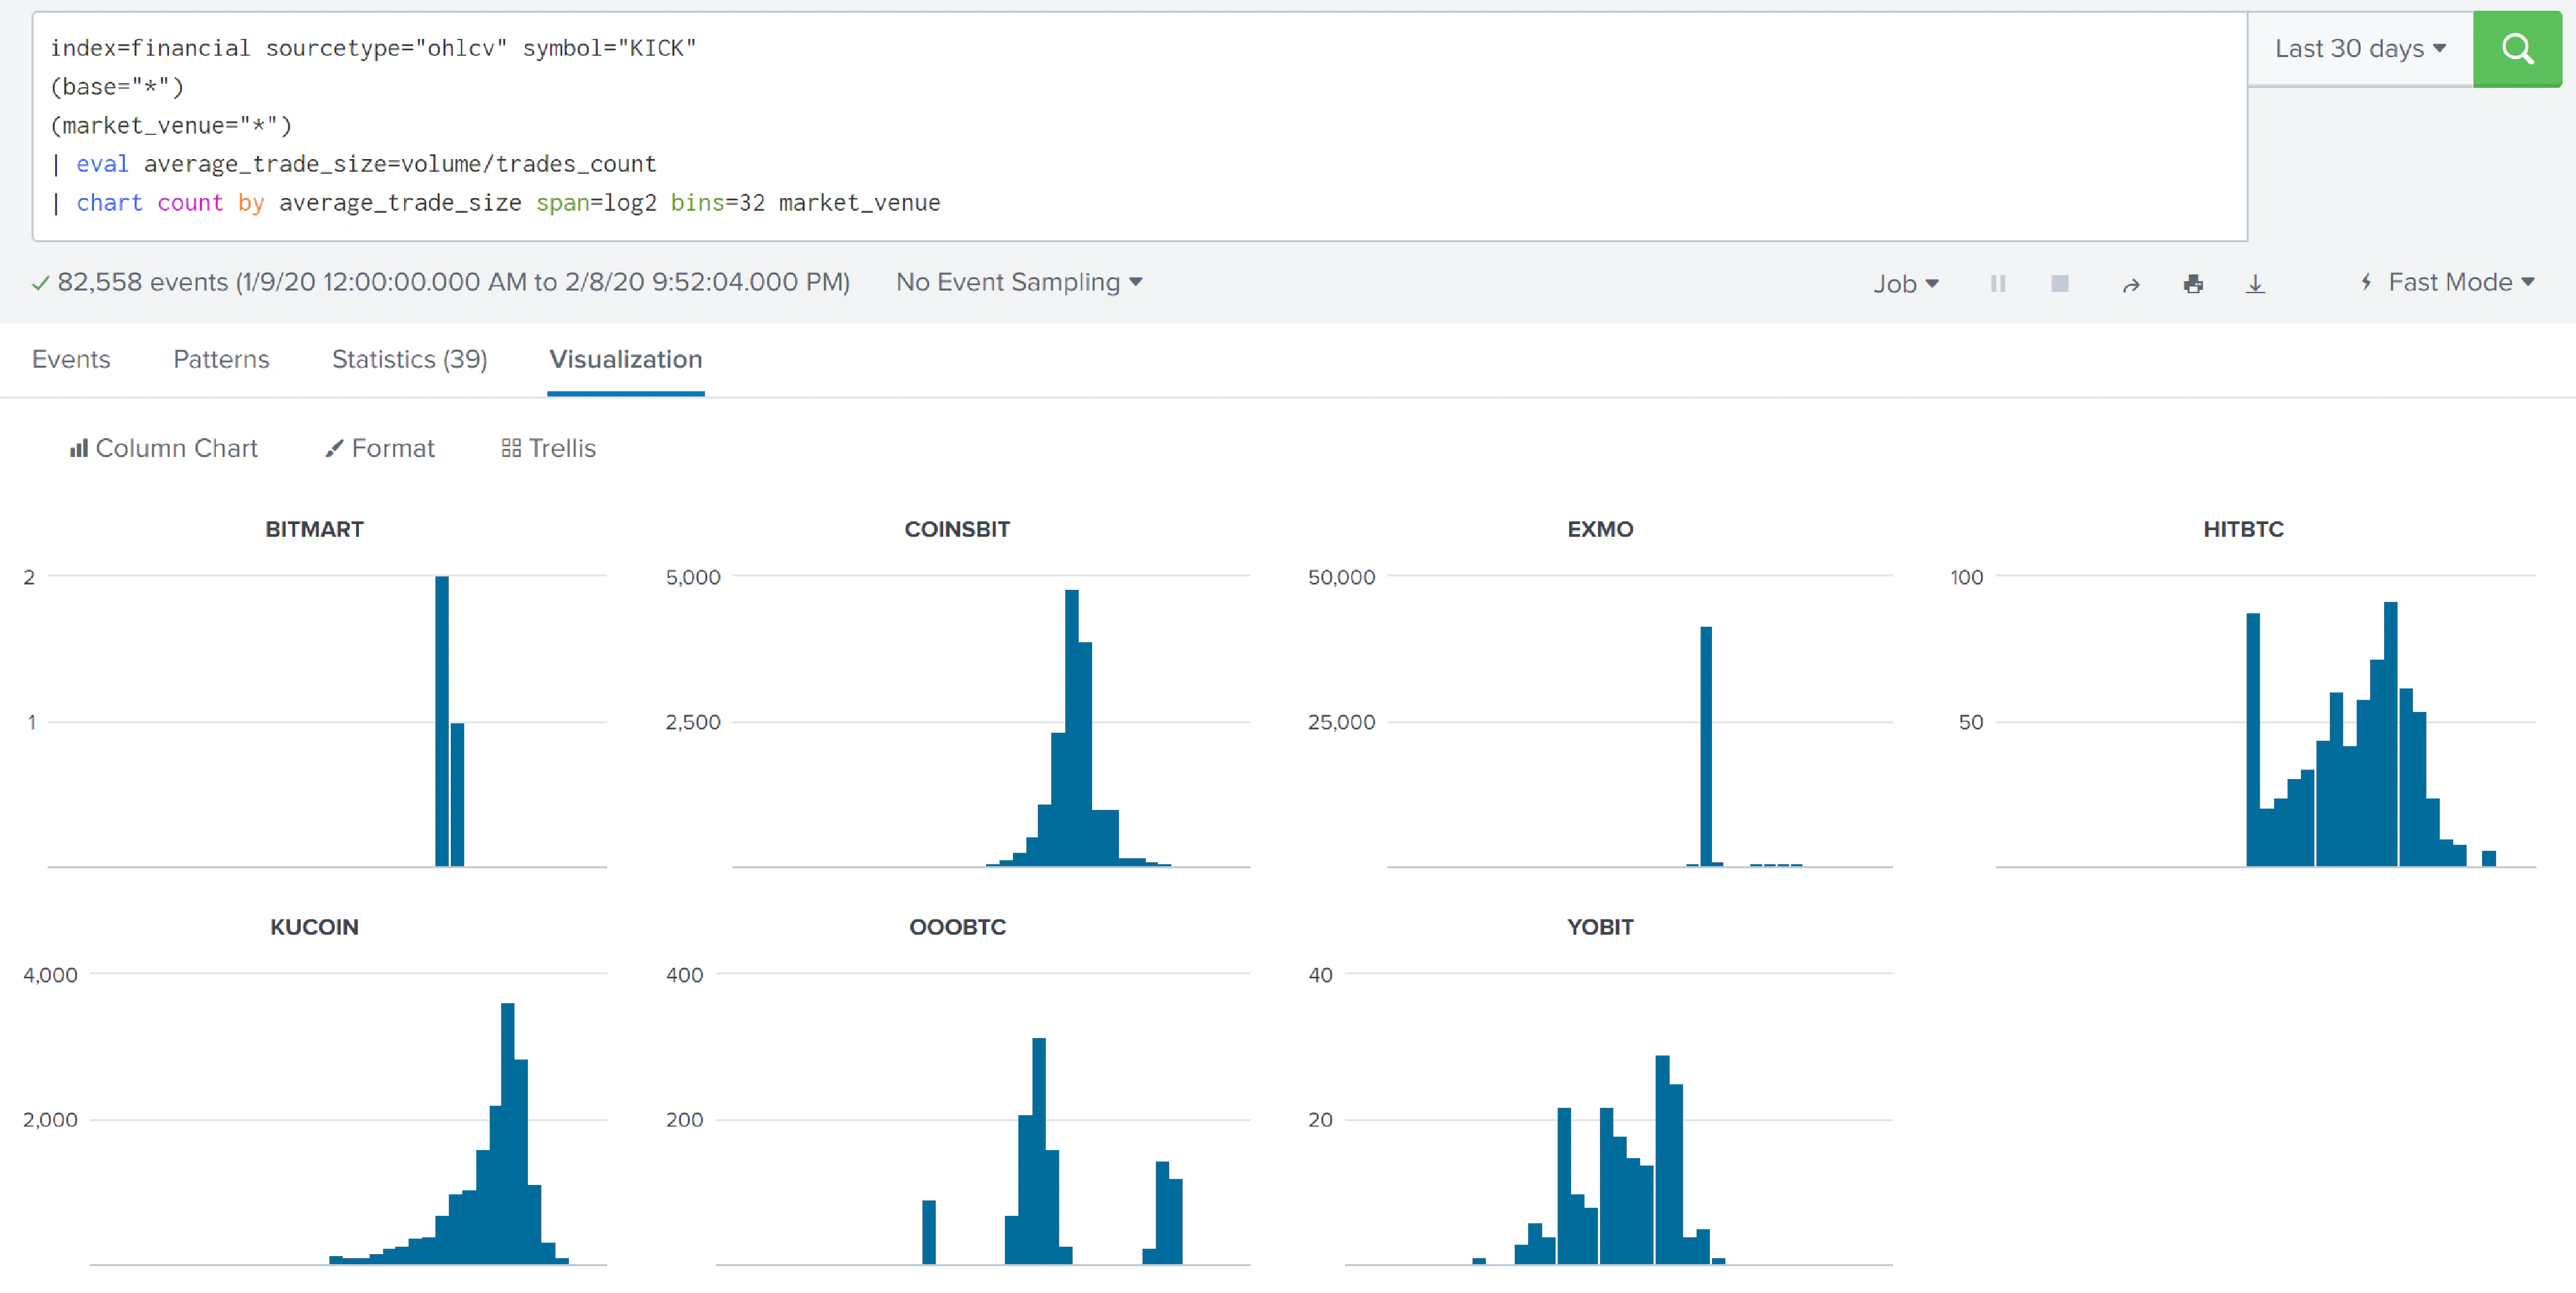Share the search job via arrow icon

[x=2131, y=285]
